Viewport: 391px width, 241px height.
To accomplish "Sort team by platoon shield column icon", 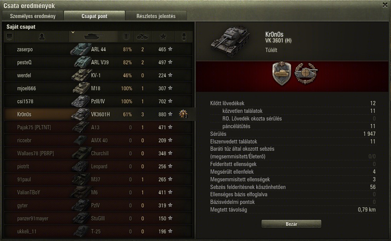I will 10,37.
